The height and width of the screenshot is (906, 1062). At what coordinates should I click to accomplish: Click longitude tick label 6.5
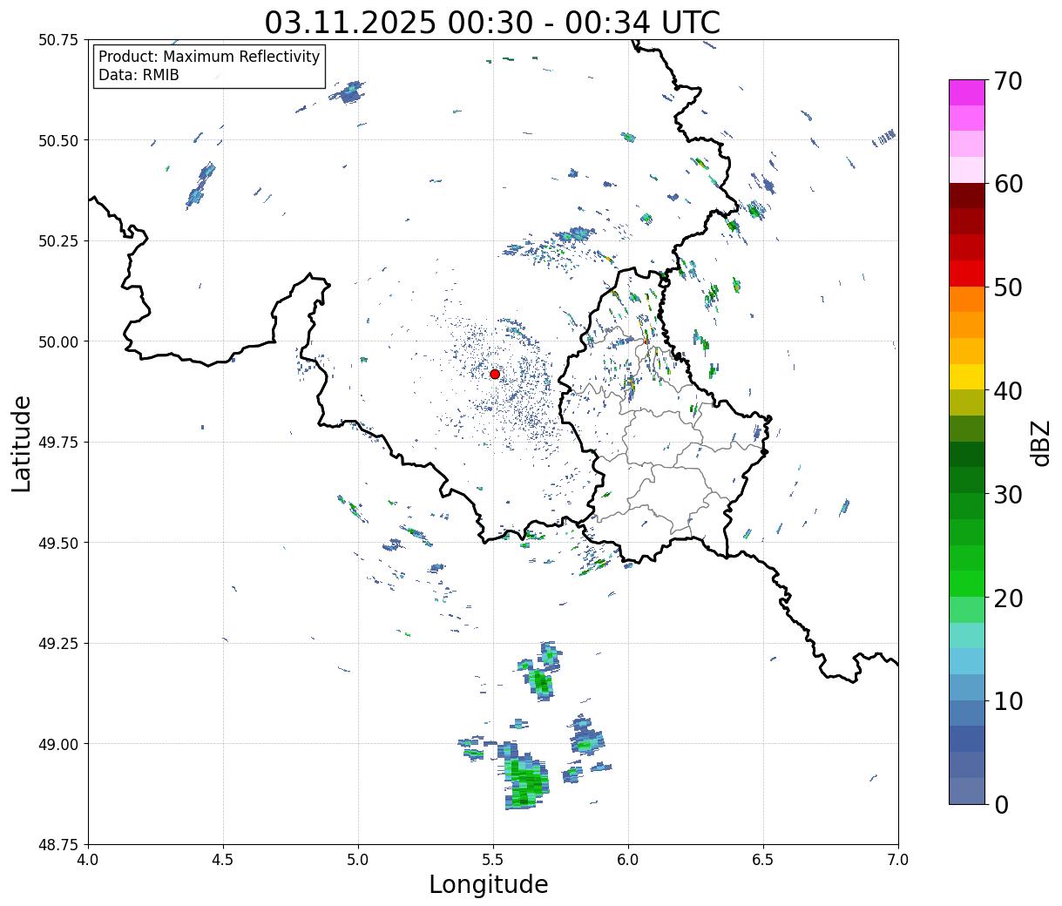point(763,860)
